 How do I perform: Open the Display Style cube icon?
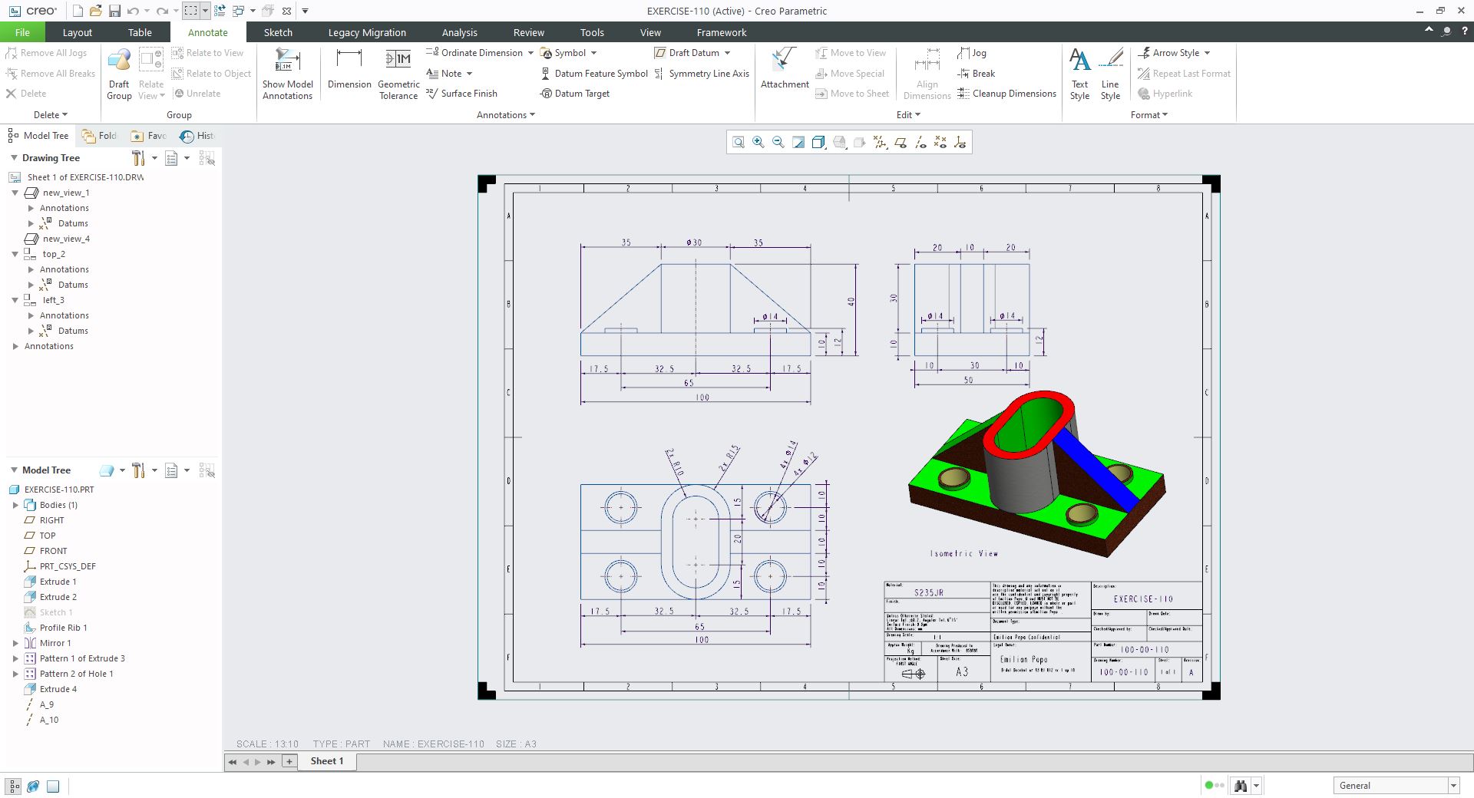coord(818,143)
